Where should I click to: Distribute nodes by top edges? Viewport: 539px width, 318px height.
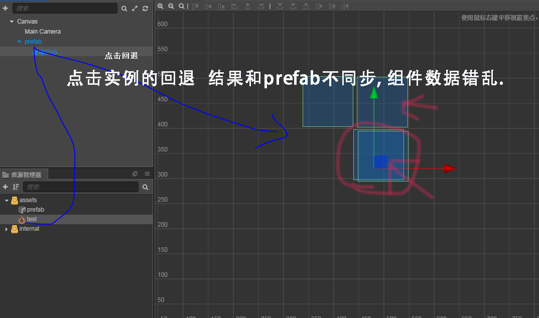tap(280, 6)
